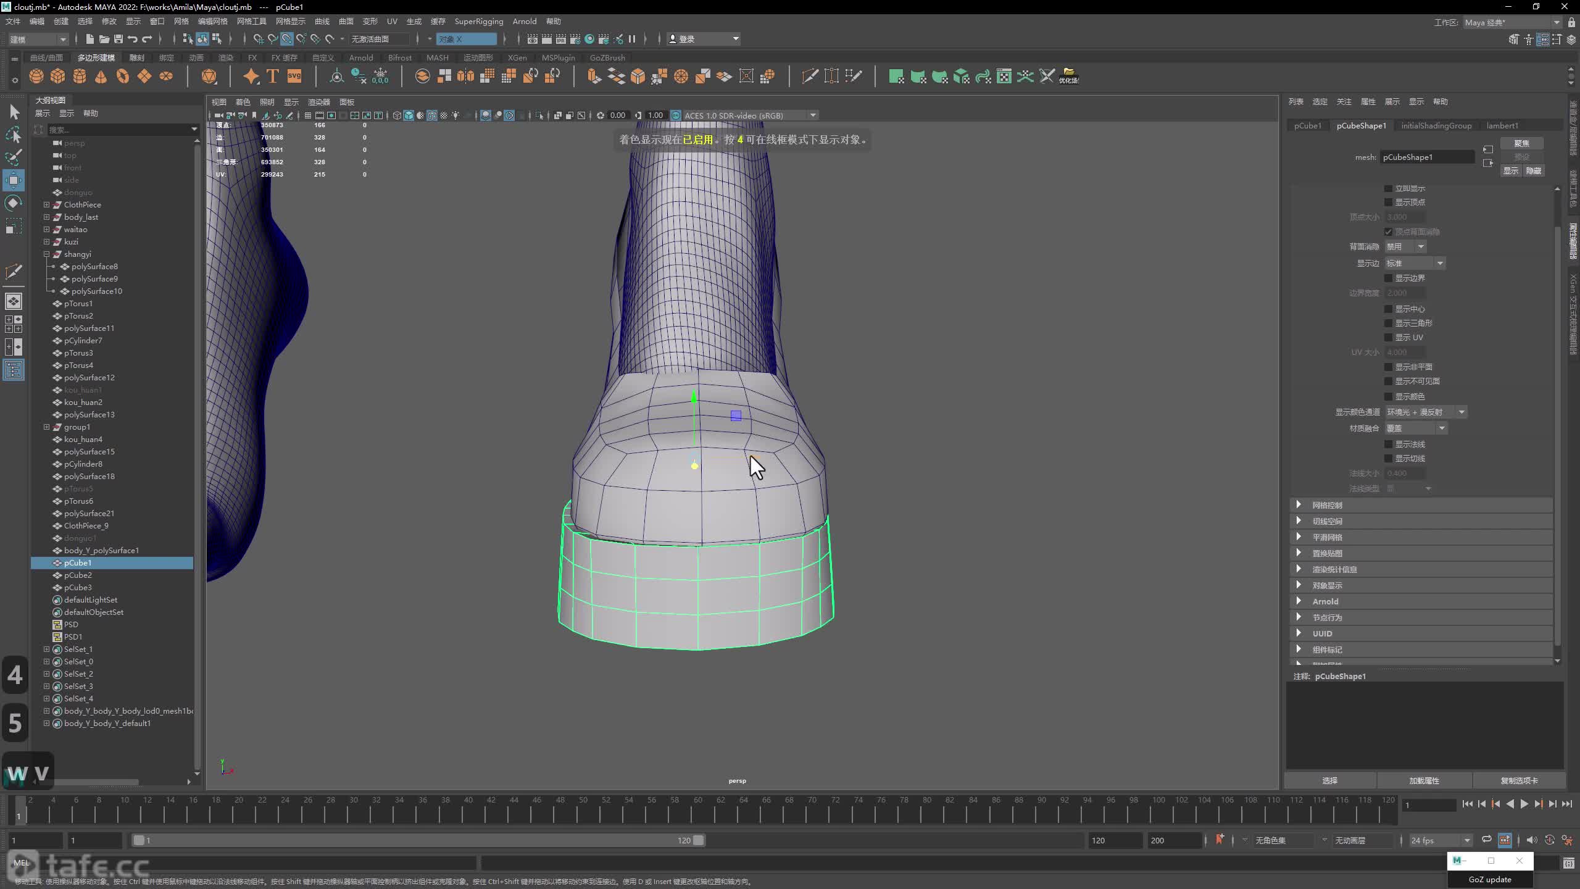Image resolution: width=1580 pixels, height=889 pixels.
Task: Click the Modeling Toolkit icon at top right
Action: (1514, 40)
